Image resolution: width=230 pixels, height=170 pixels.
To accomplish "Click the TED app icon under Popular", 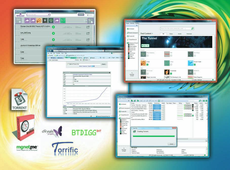I will [x=167, y=54].
